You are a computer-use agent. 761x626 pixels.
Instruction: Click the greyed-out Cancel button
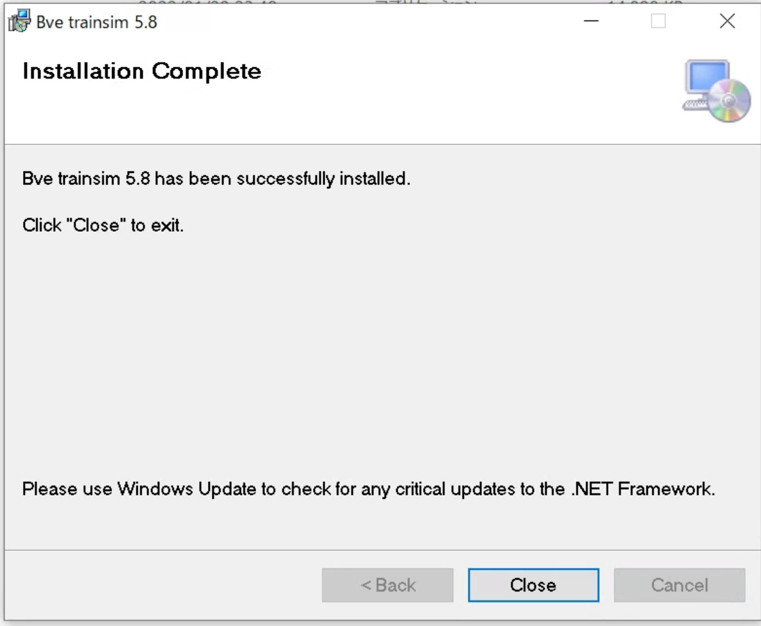pos(679,585)
